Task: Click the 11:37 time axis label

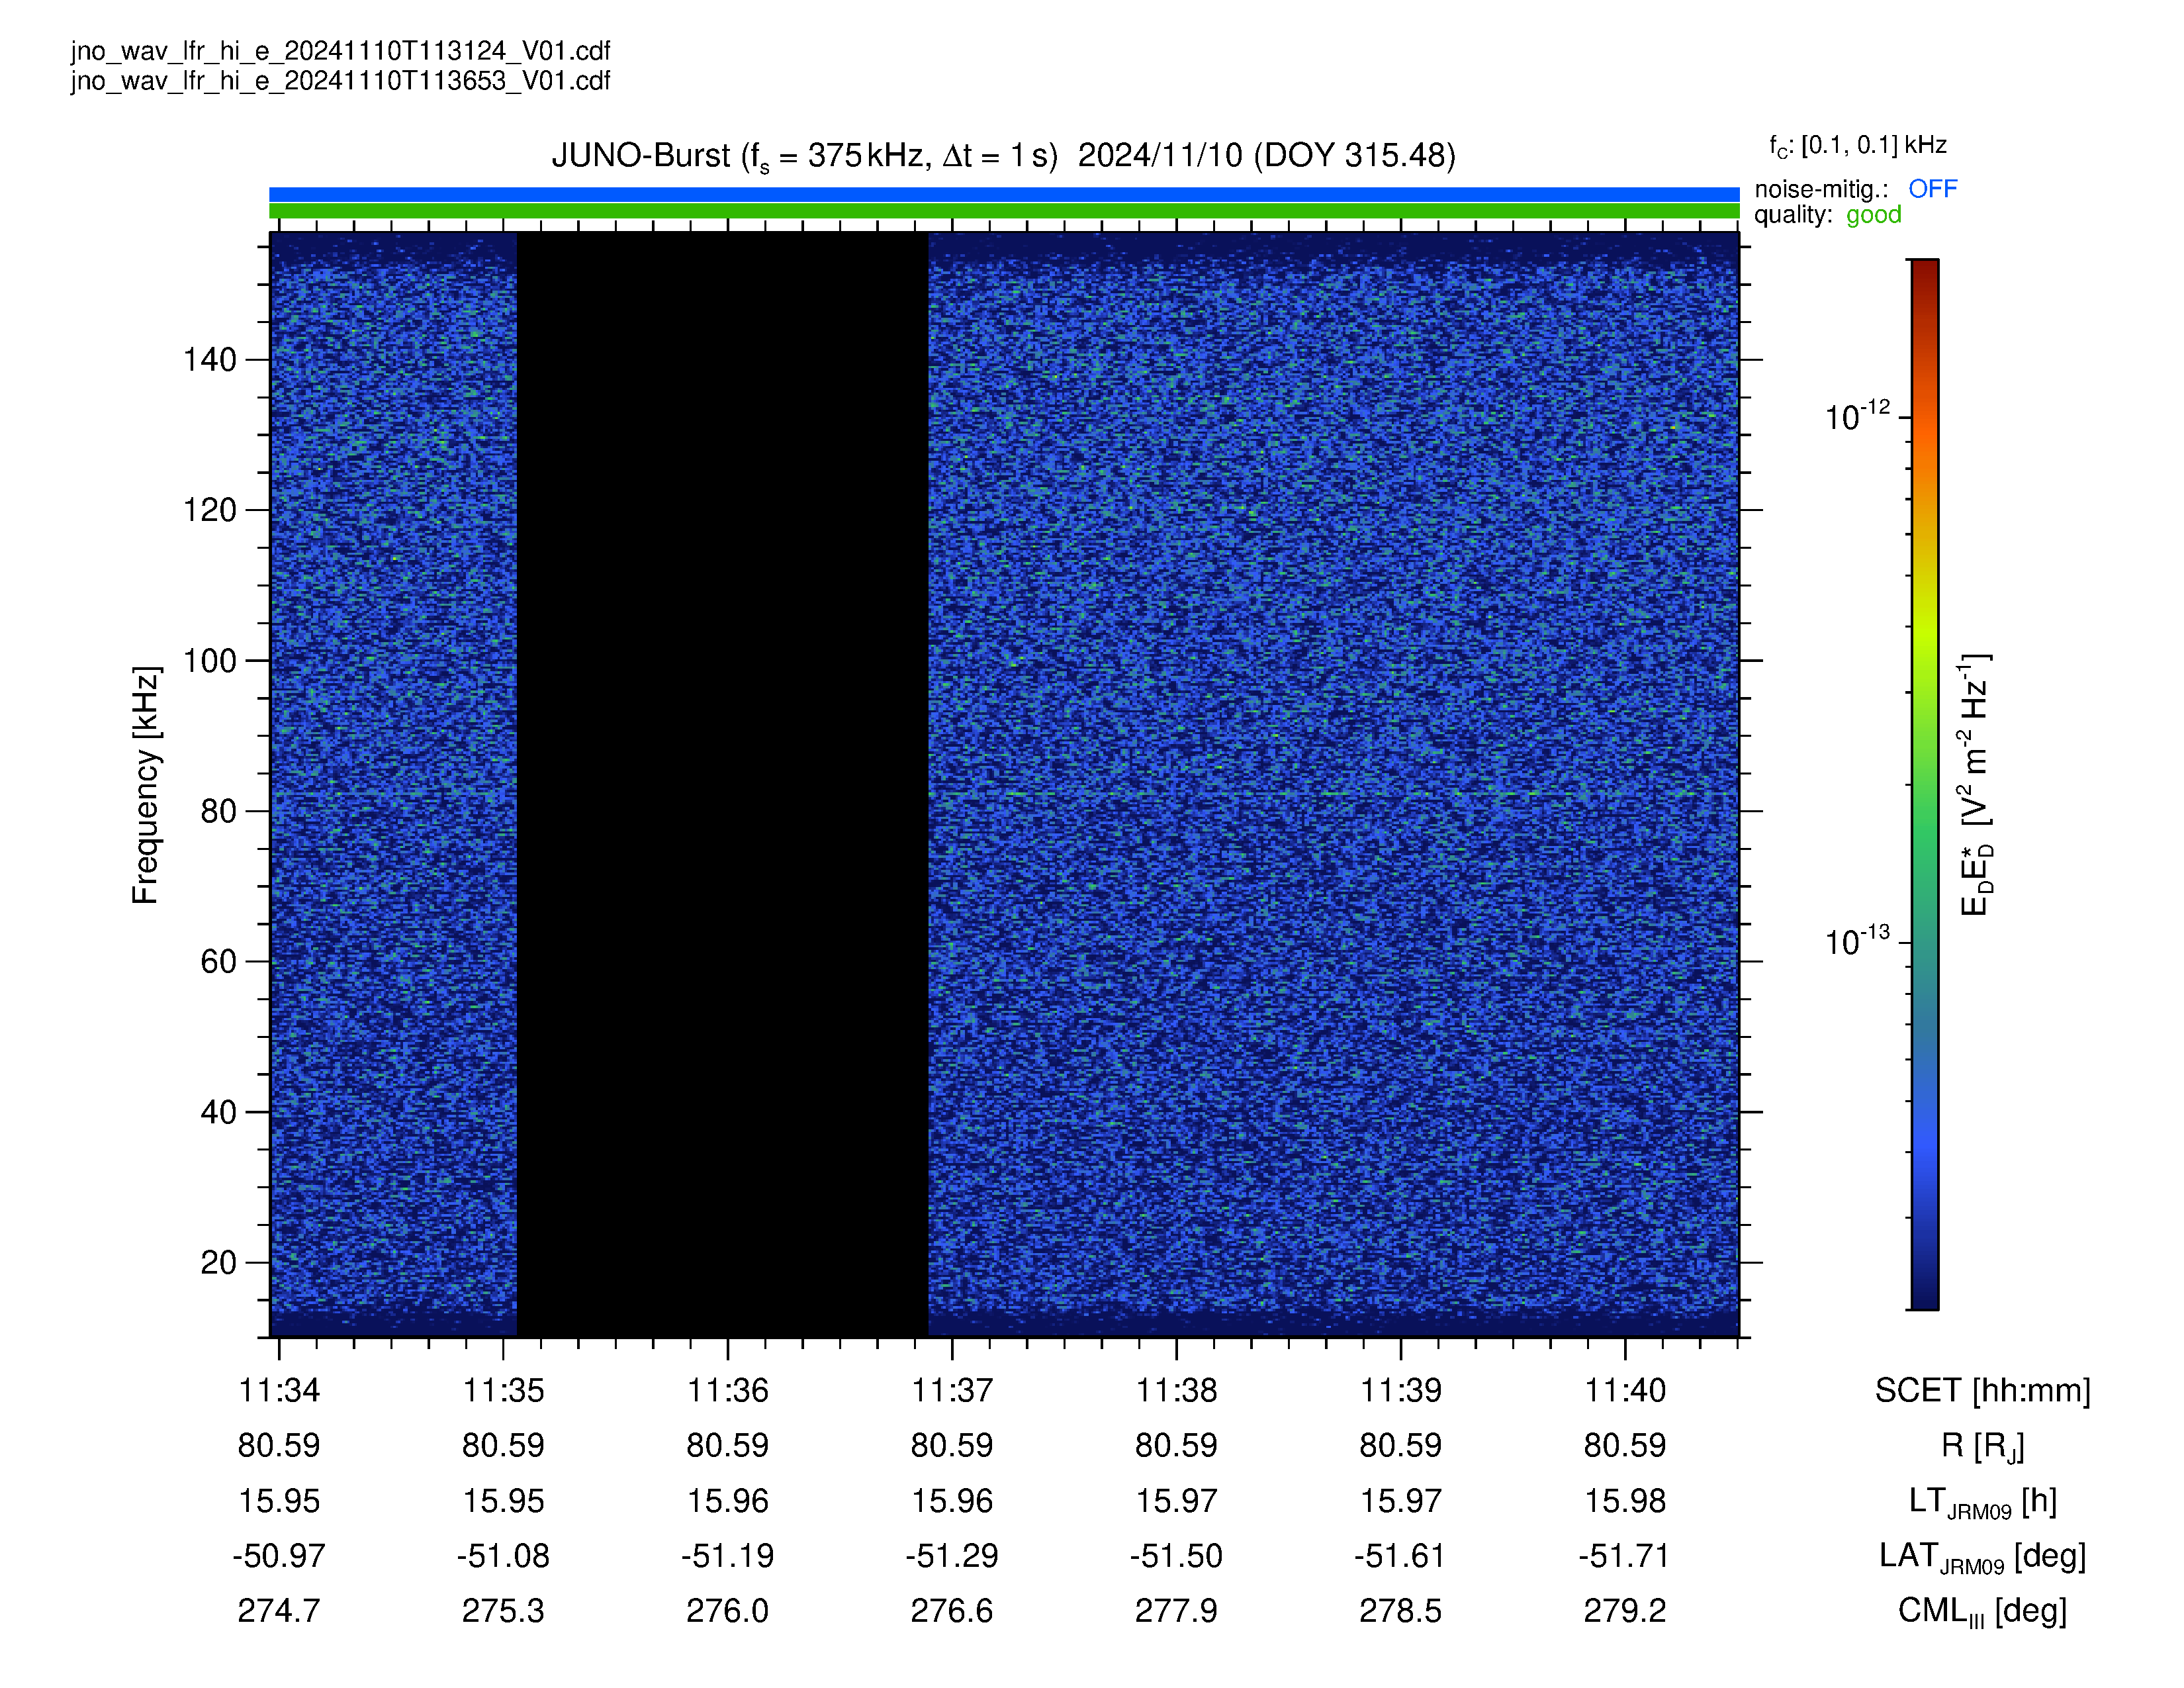Action: pos(951,1390)
